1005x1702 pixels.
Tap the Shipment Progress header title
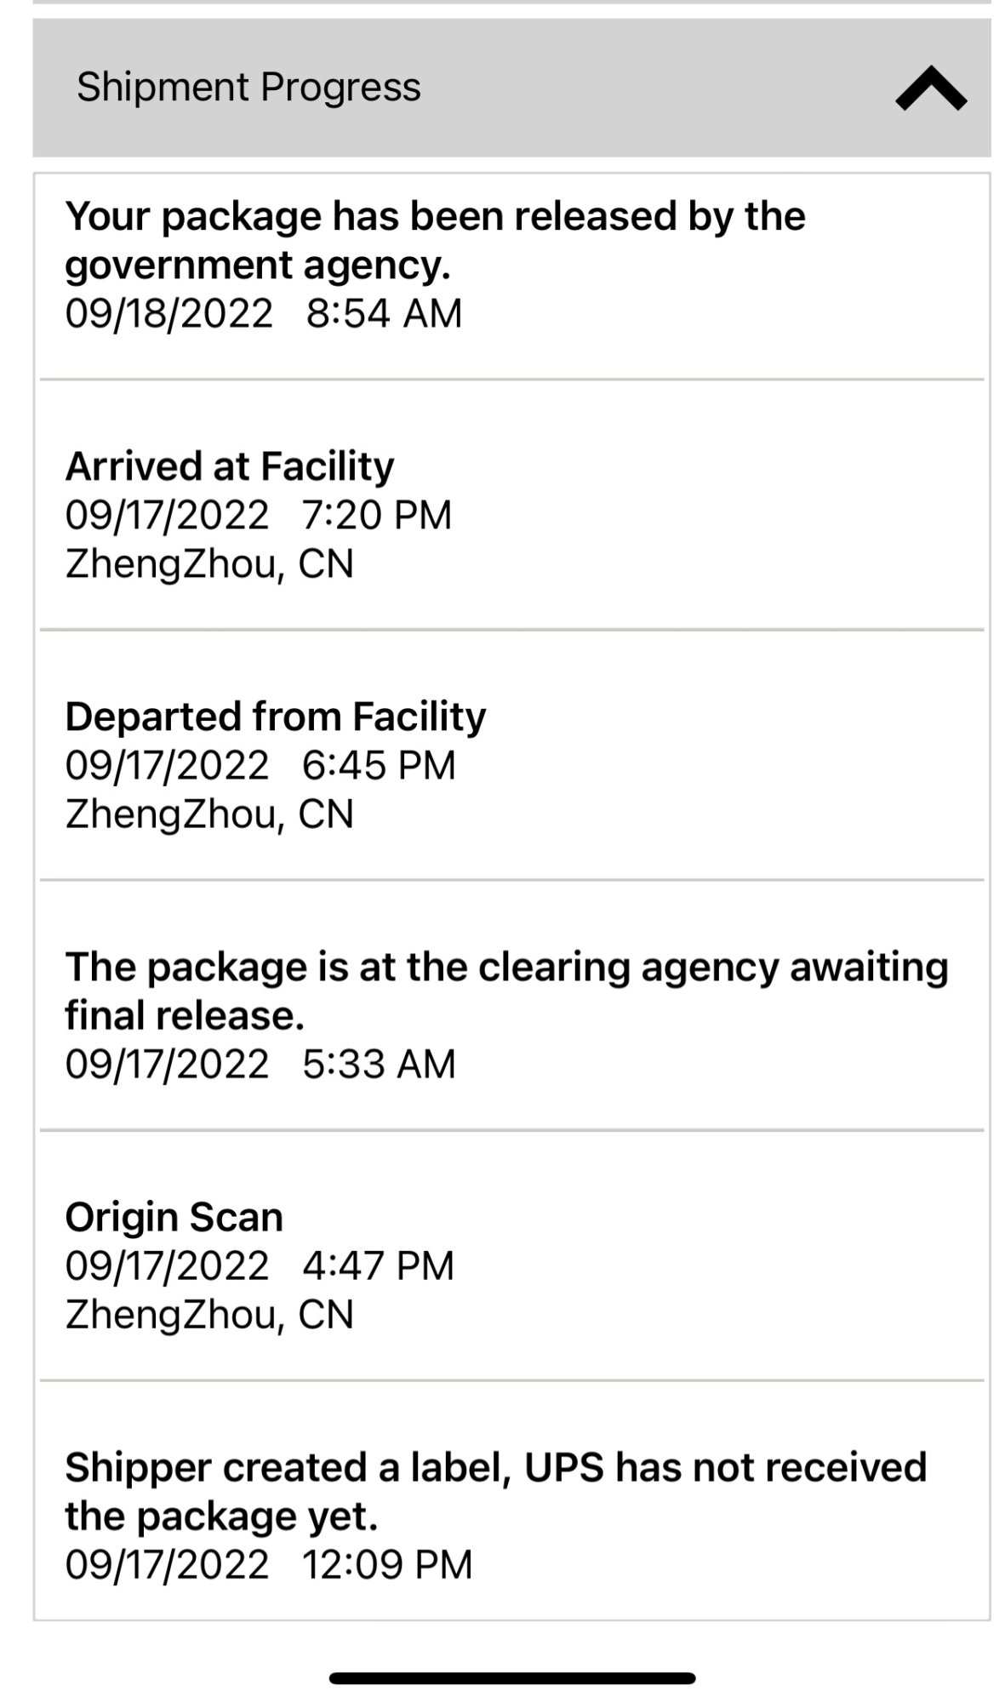(x=248, y=88)
